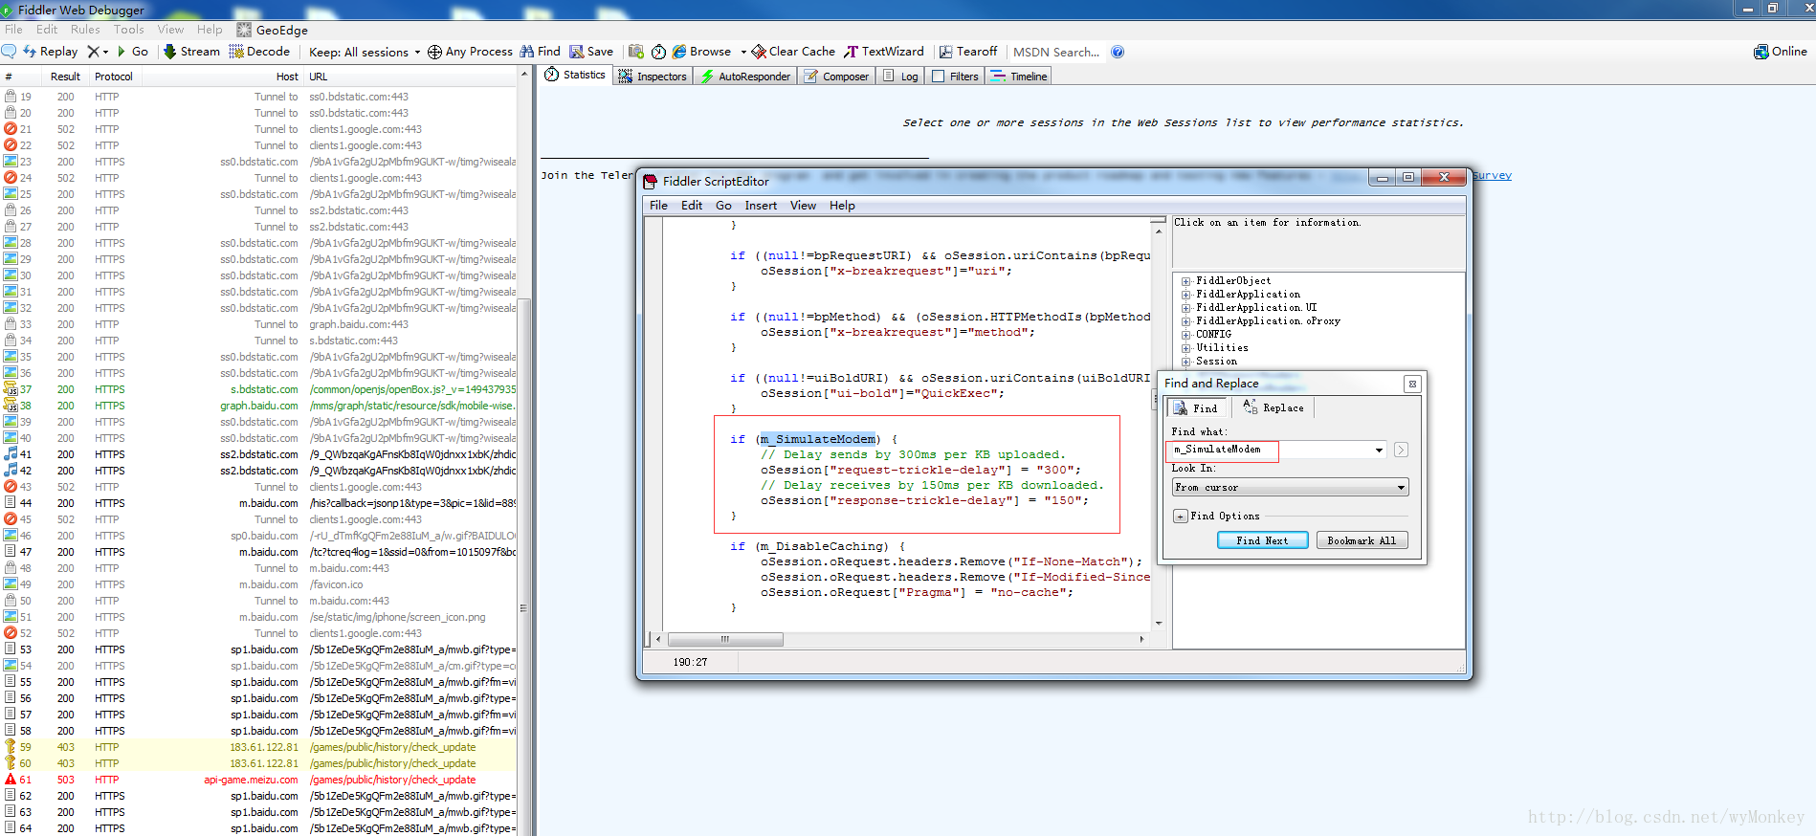1816x836 pixels.
Task: Open the Rules menu in Fiddler
Action: (x=85, y=30)
